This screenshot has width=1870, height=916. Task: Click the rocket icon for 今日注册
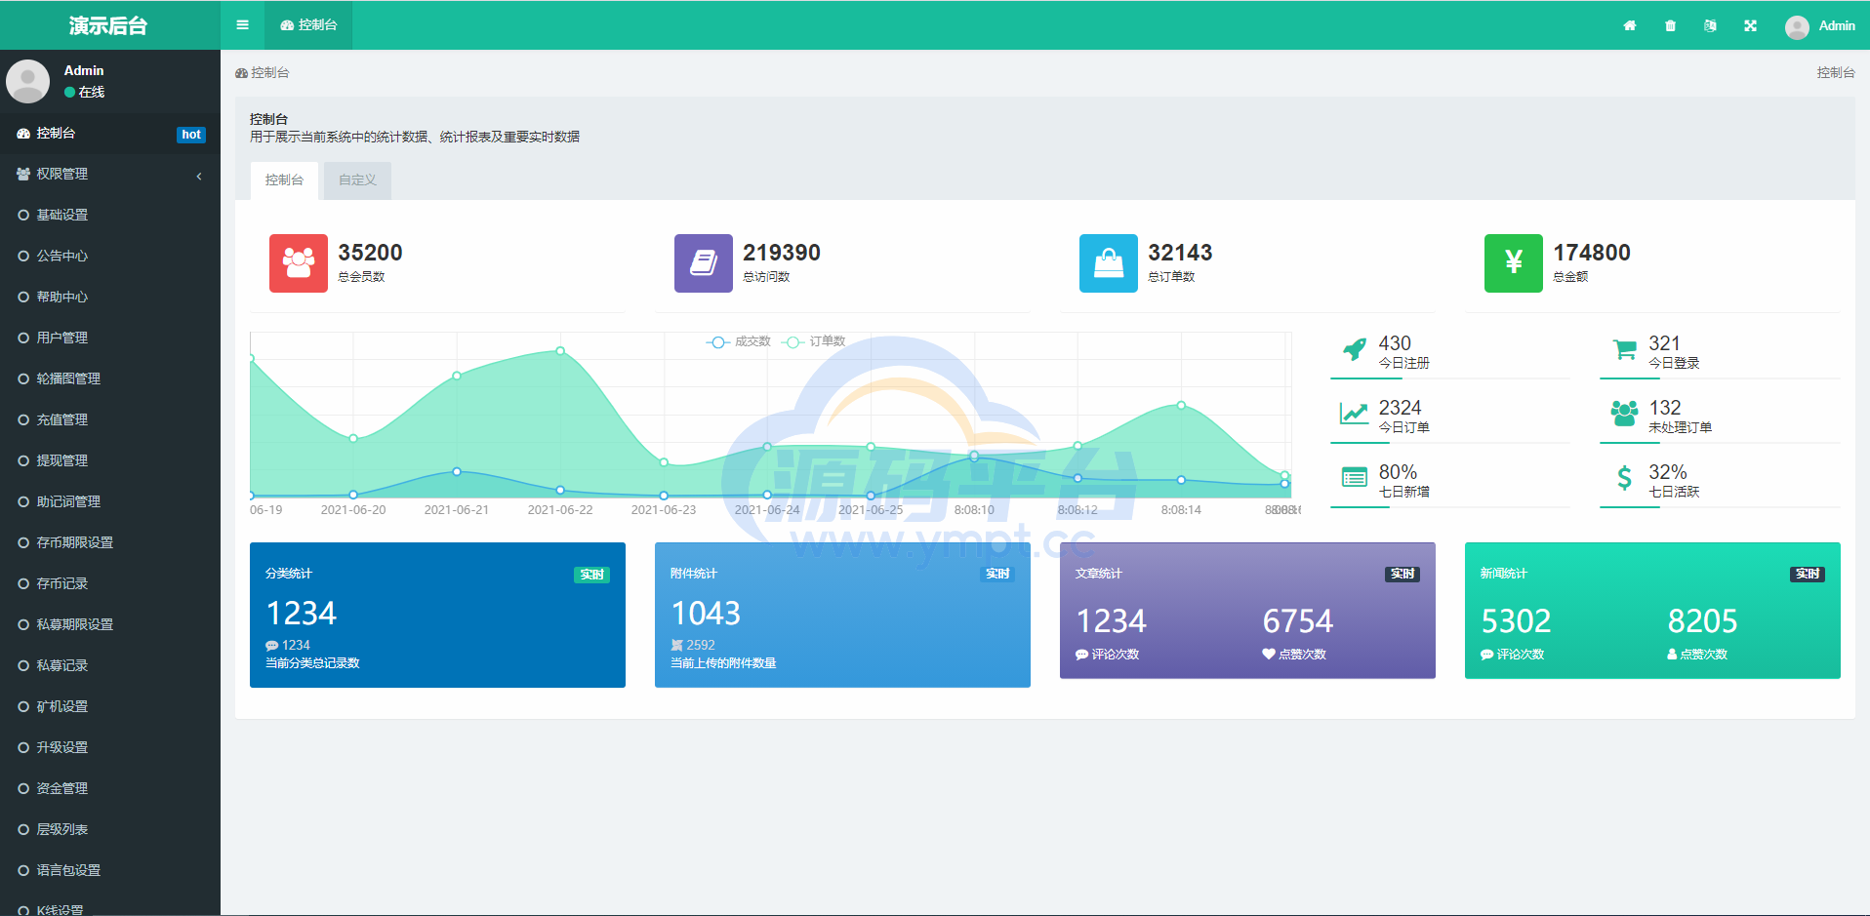[1354, 349]
